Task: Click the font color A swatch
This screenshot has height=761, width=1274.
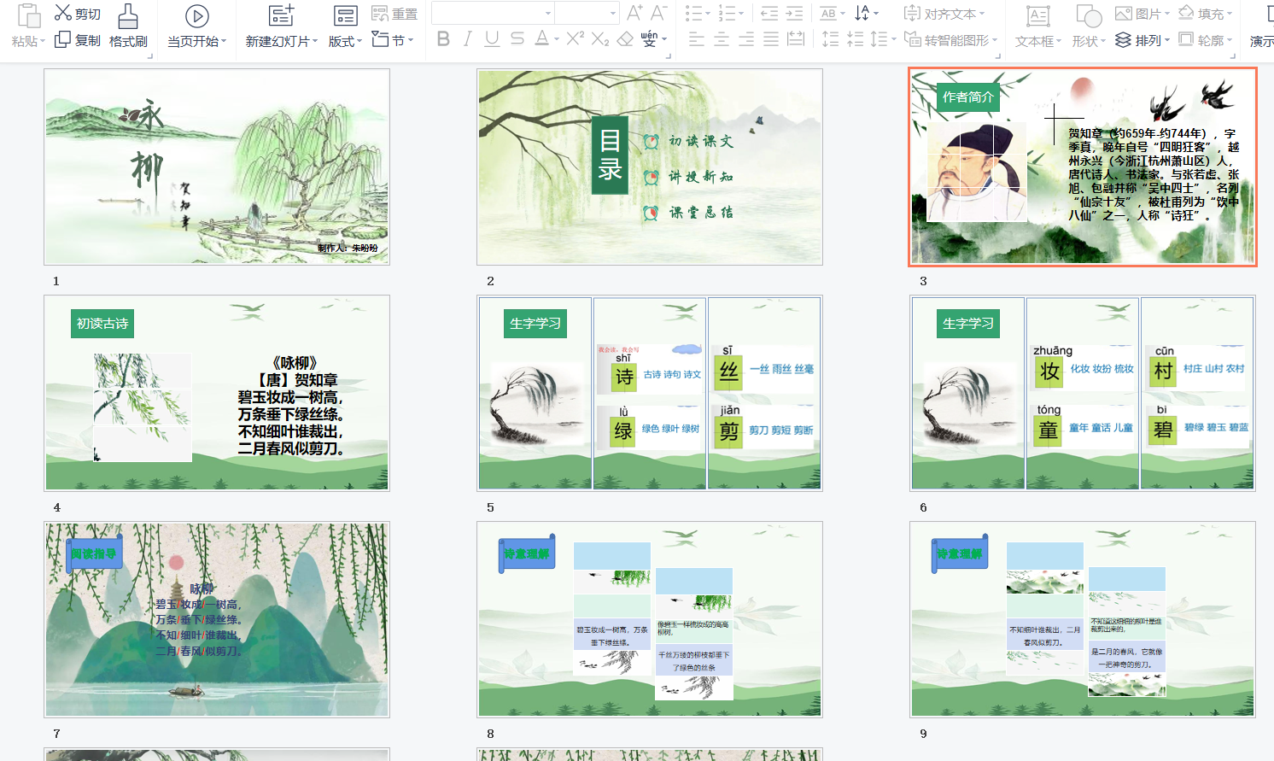Action: pos(541,39)
